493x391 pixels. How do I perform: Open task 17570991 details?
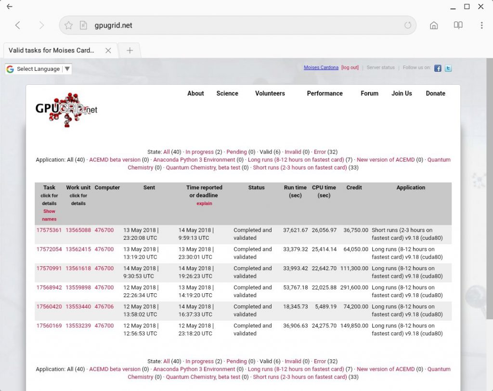[x=49, y=268]
